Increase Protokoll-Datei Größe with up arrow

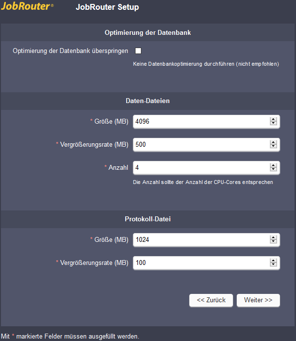tap(273, 237)
